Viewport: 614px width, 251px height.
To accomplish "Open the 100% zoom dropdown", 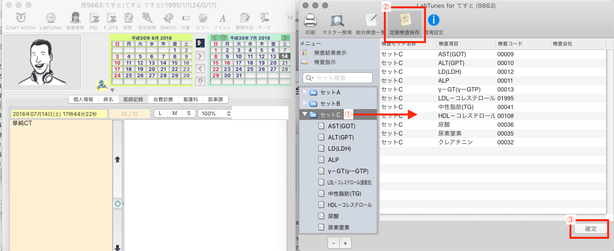I will pyautogui.click(x=214, y=114).
